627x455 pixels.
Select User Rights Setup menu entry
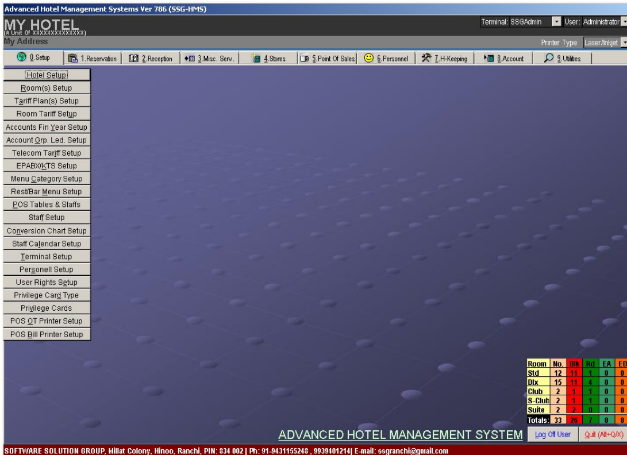[47, 282]
